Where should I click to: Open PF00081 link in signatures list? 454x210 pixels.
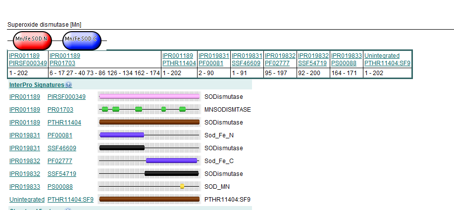(60, 135)
